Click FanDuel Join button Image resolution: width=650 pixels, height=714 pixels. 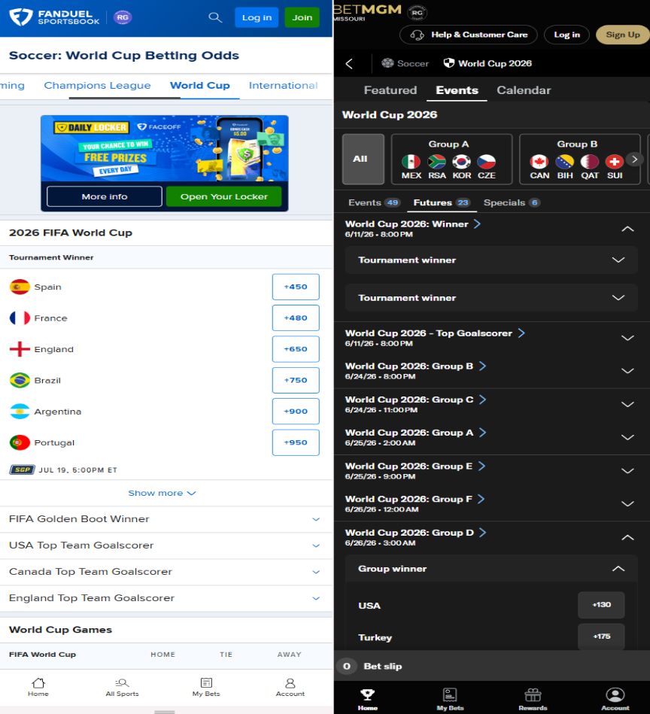tap(302, 17)
